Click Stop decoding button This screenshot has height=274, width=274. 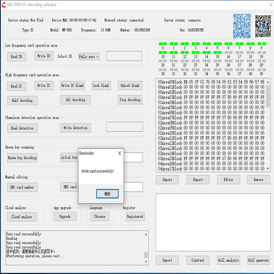click(130, 100)
